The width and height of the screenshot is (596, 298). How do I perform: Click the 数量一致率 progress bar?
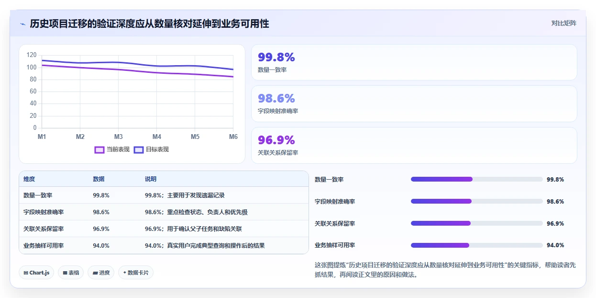[477, 179]
